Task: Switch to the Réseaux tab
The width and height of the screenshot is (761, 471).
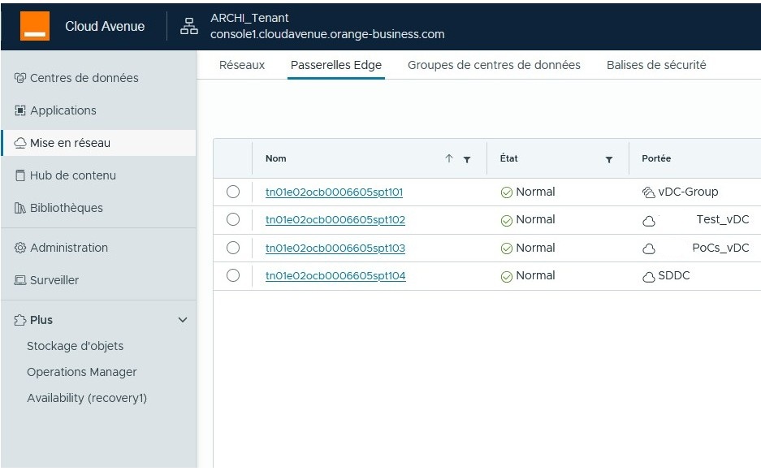Action: point(242,65)
